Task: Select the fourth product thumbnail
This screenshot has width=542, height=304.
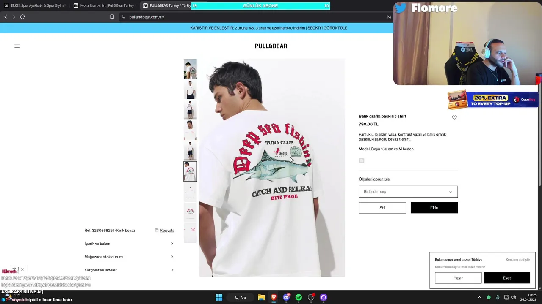Action: 190,130
